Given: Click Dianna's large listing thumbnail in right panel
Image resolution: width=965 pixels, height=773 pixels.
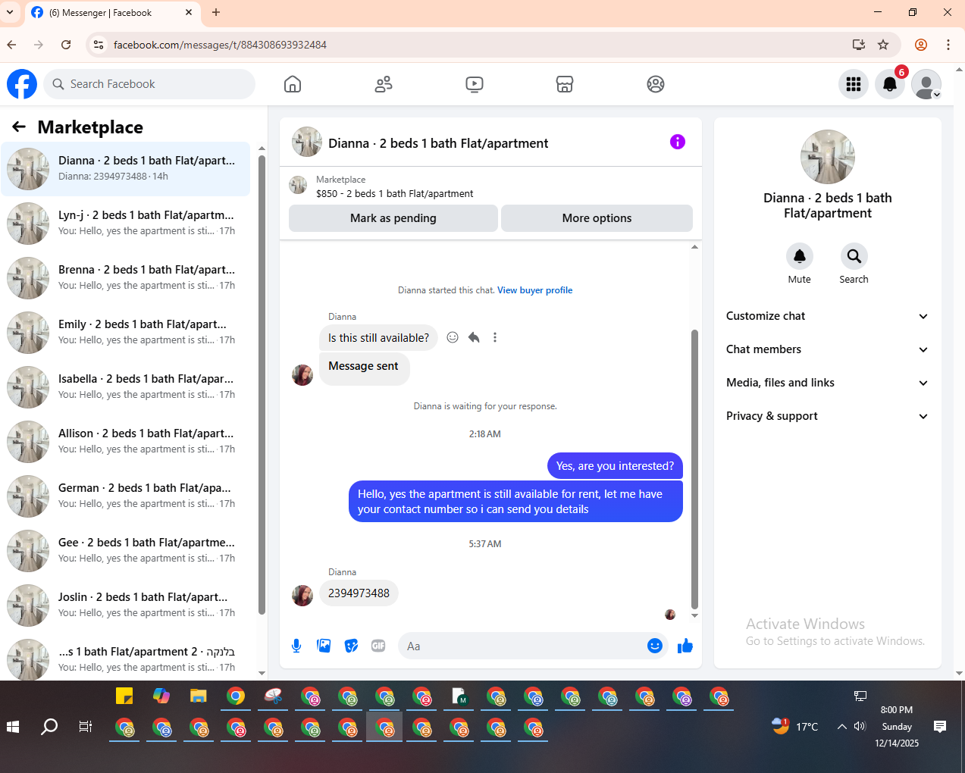Looking at the screenshot, I should [x=828, y=157].
